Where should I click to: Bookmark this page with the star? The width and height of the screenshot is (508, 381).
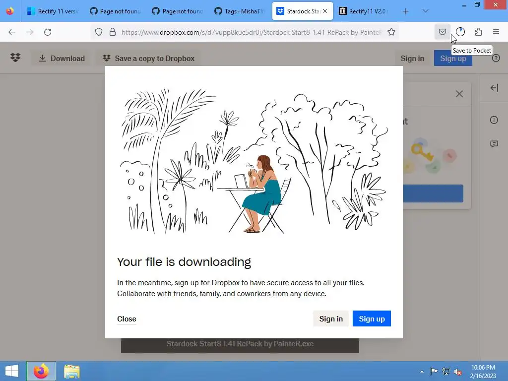pyautogui.click(x=391, y=32)
